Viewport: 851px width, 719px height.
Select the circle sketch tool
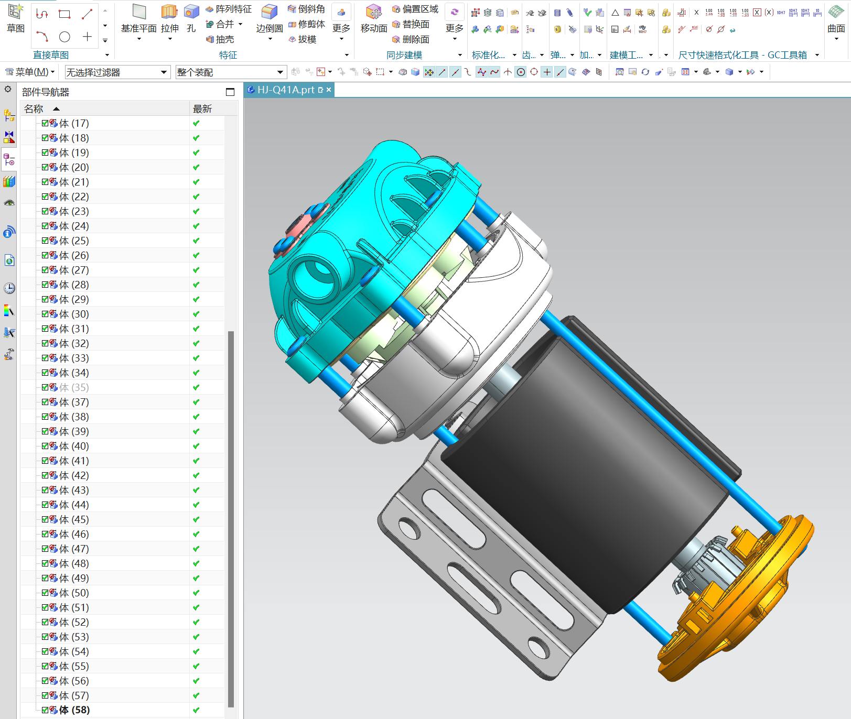click(x=64, y=37)
